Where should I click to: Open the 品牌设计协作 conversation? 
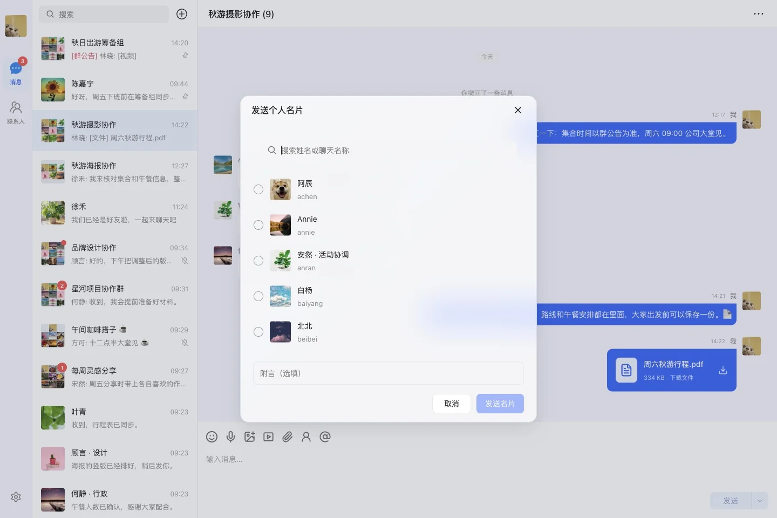[114, 254]
